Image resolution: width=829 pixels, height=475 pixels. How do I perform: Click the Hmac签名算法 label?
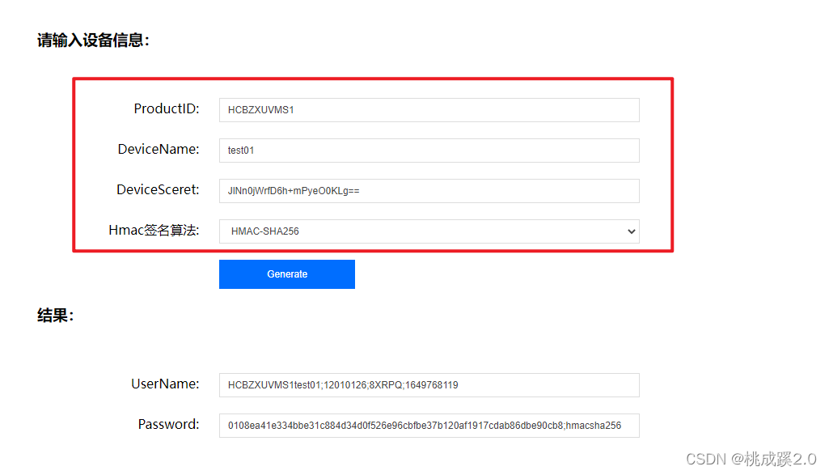coord(154,230)
